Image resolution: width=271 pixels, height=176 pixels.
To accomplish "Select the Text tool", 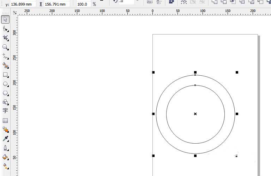I will 5,111.
